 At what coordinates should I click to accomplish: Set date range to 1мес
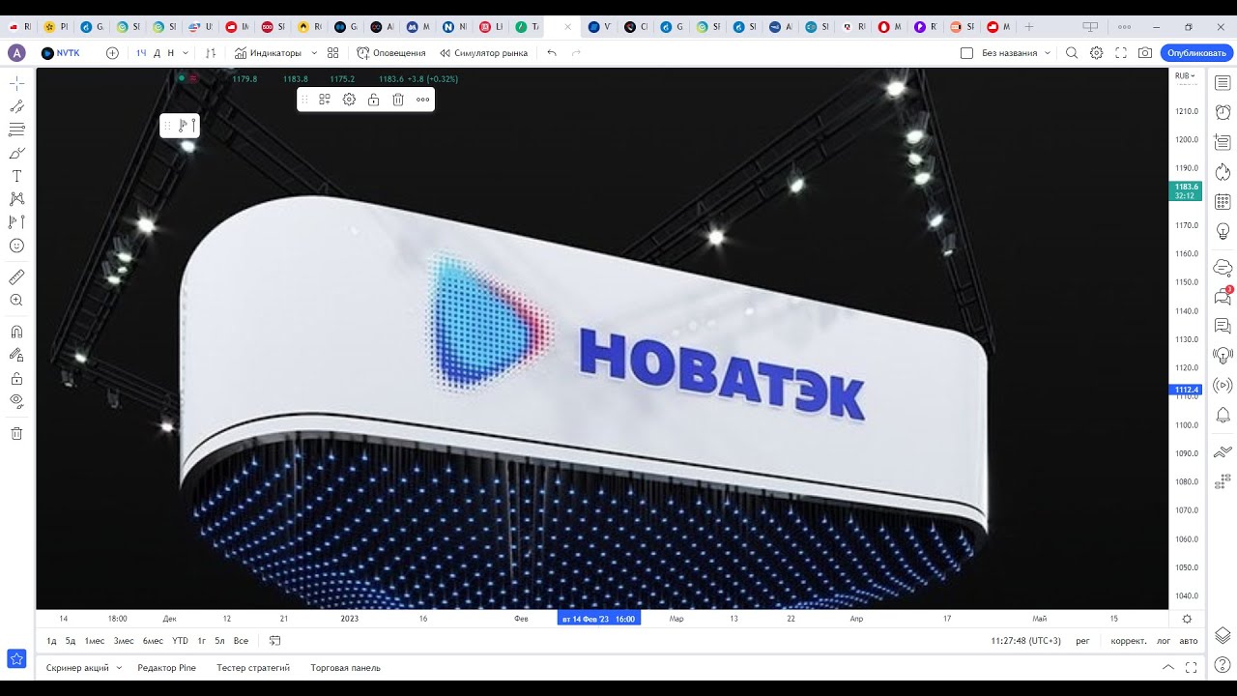pos(95,641)
